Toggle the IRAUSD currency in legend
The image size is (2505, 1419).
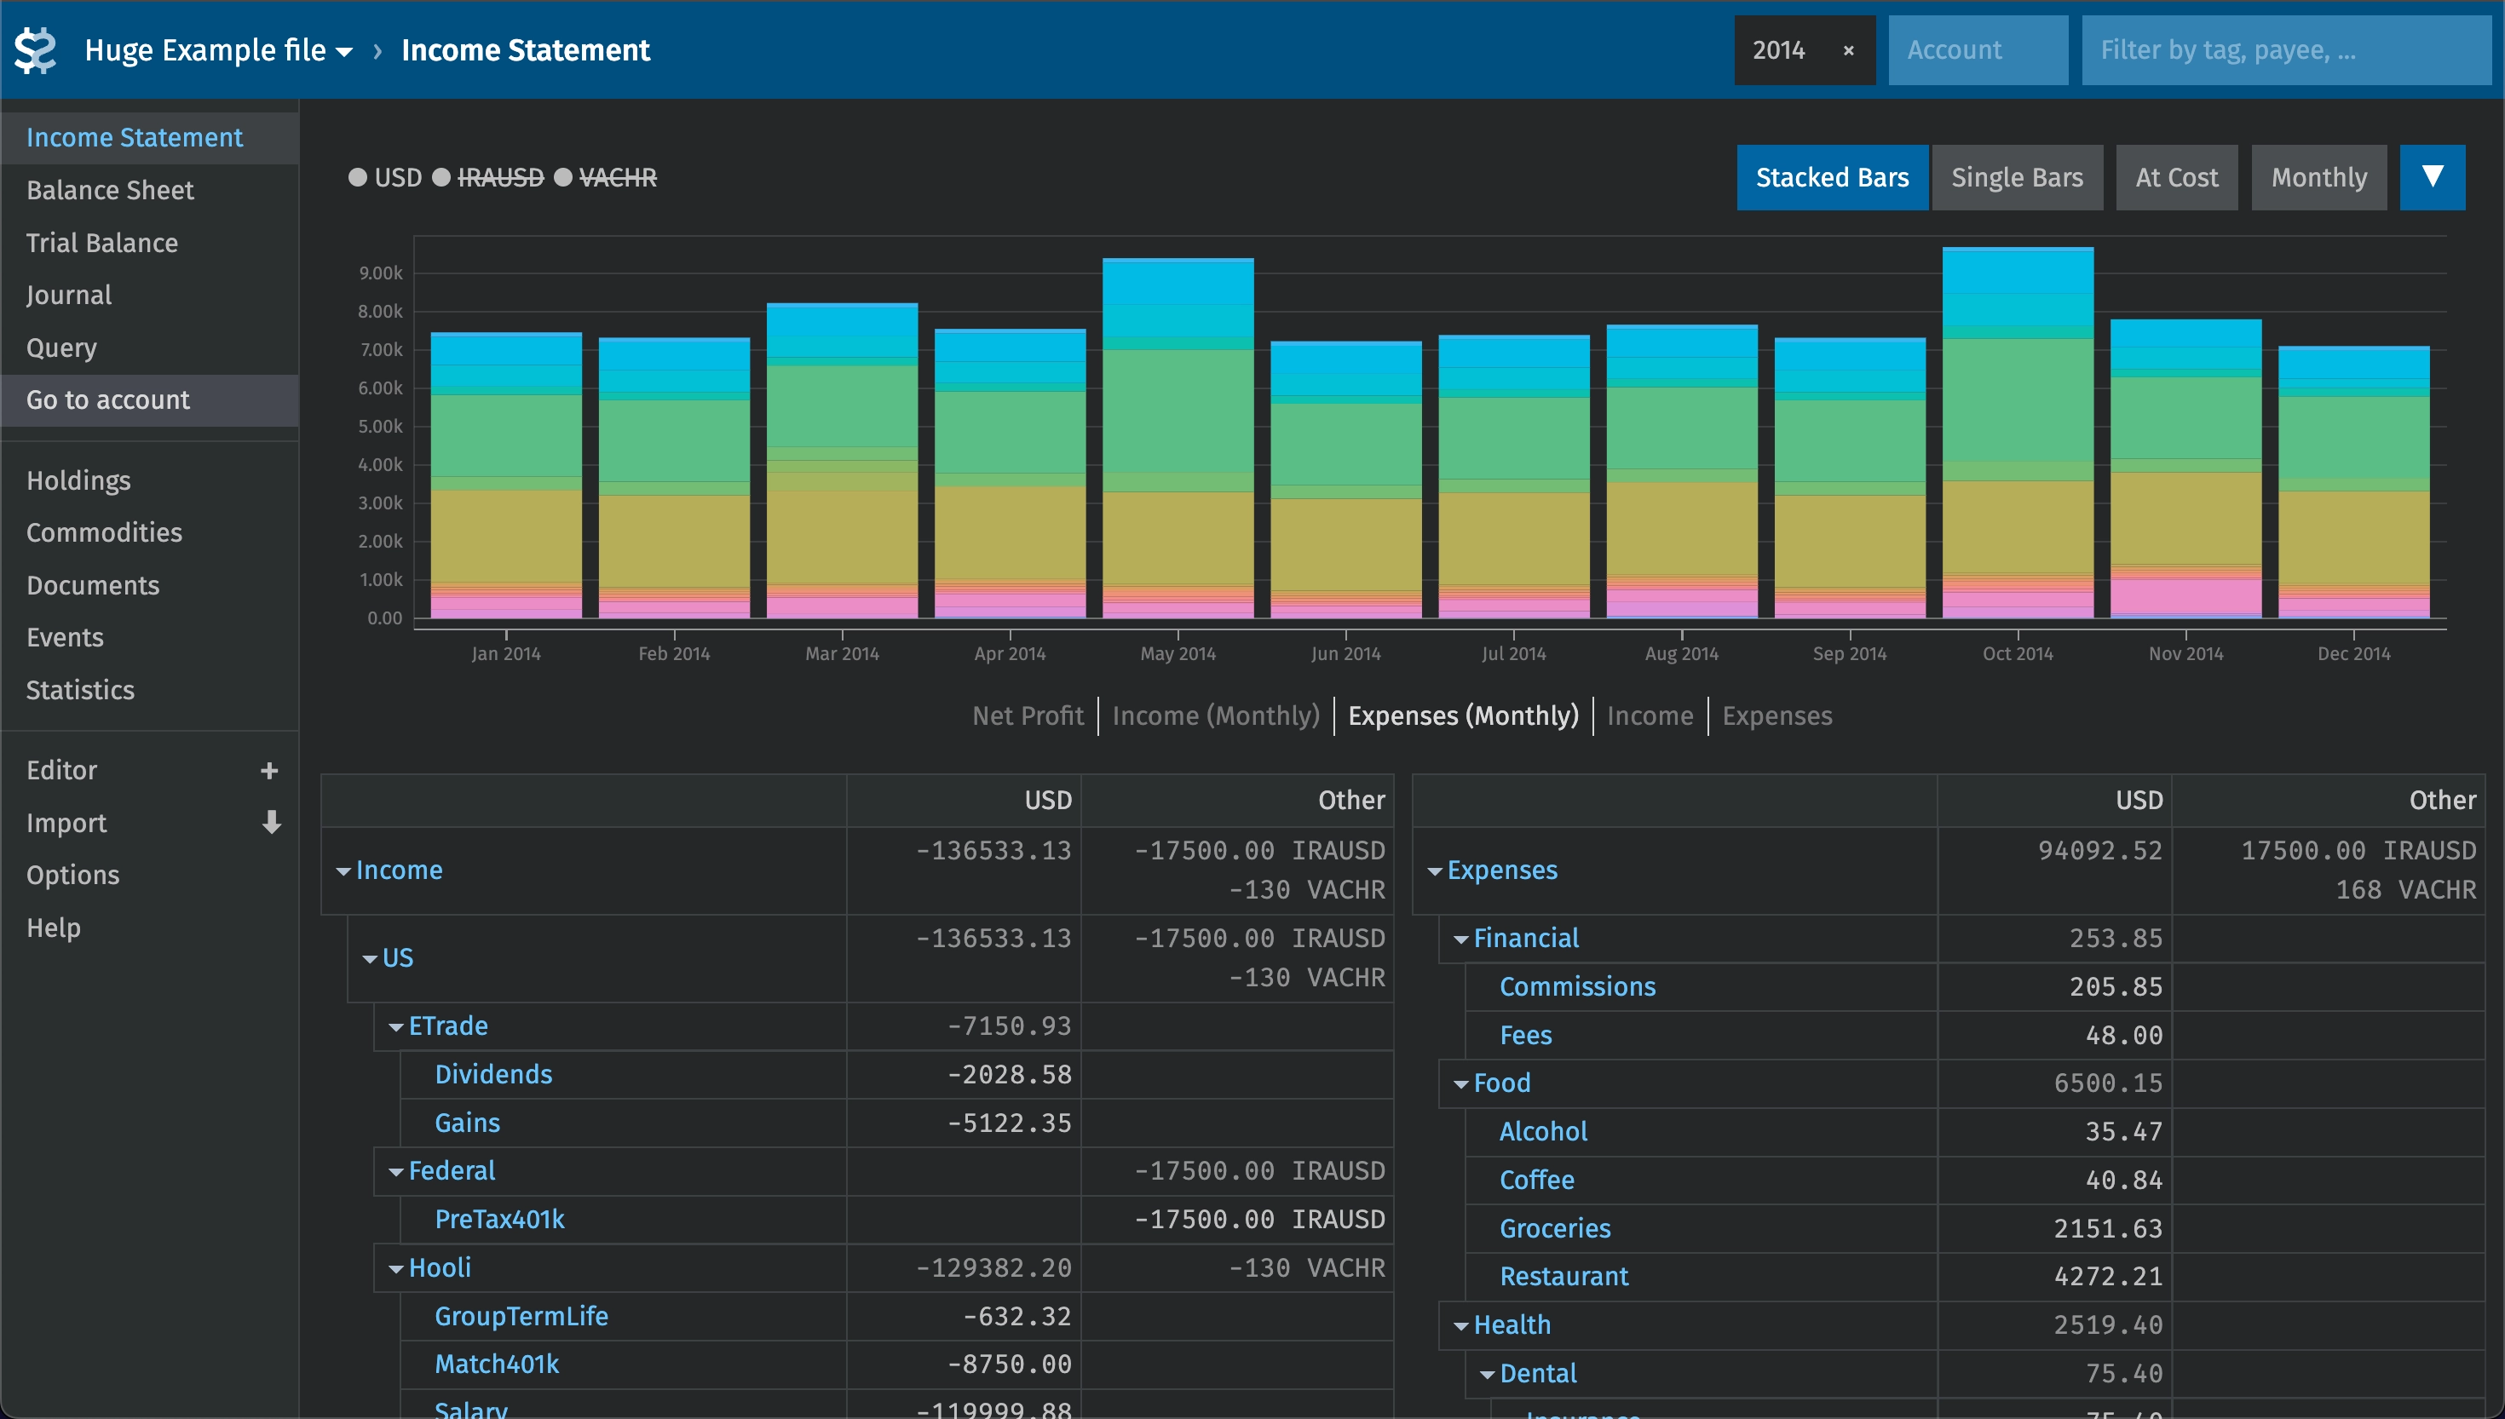(500, 177)
